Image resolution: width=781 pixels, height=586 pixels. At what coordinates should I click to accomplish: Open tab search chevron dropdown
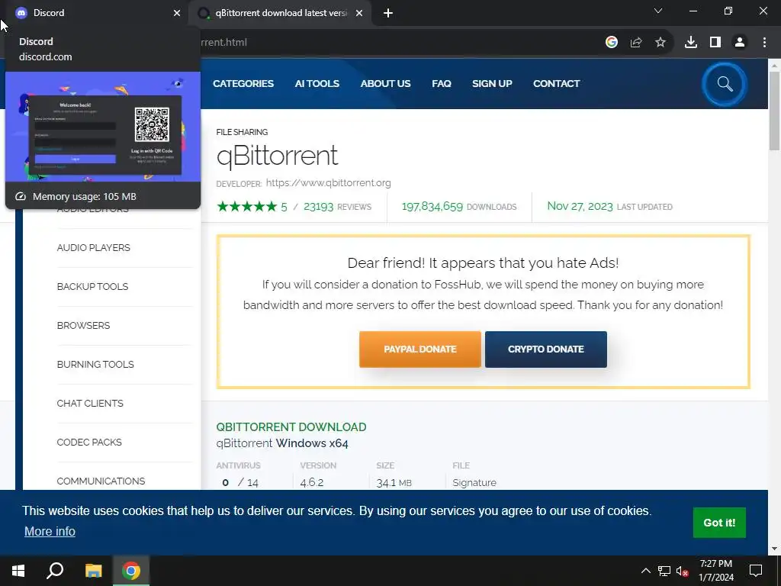click(x=658, y=11)
